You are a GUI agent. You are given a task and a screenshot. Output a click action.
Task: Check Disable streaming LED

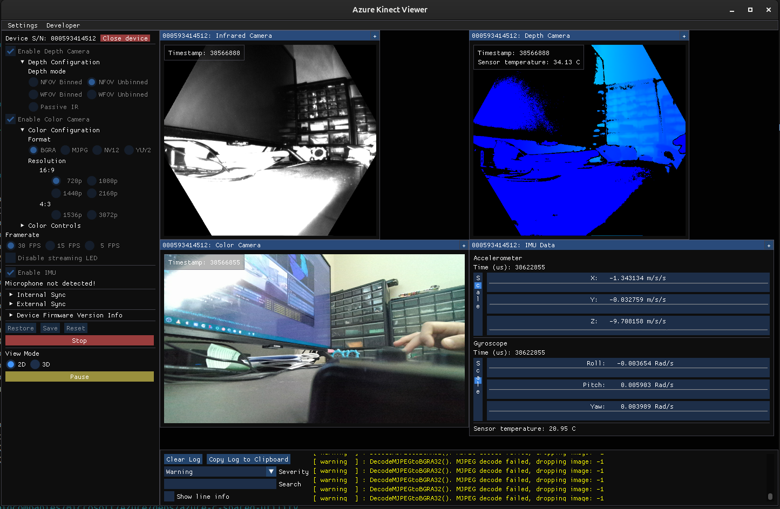point(10,258)
